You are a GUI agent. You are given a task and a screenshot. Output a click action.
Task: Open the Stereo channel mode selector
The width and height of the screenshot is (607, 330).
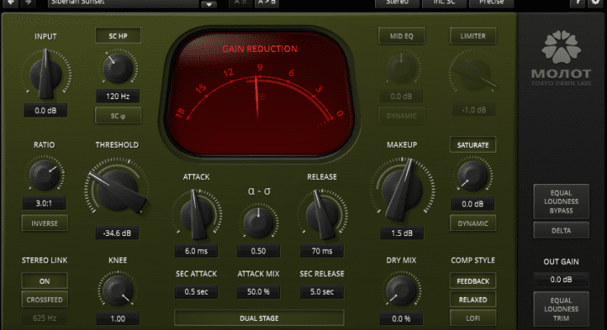click(x=396, y=3)
